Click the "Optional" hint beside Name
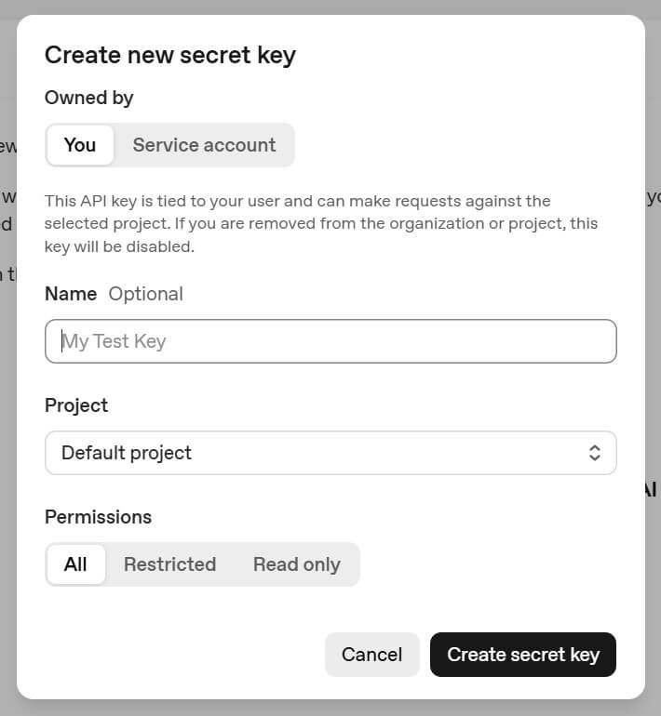This screenshot has height=716, width=661. 146,294
